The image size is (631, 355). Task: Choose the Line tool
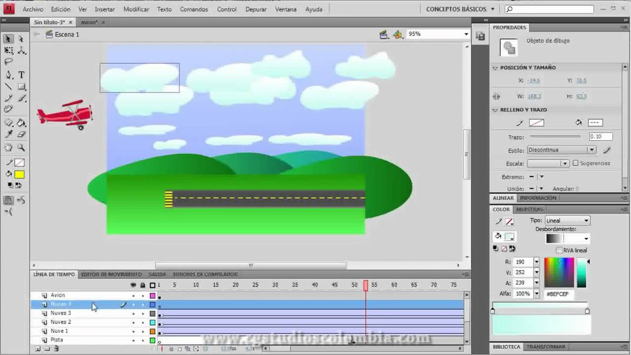click(8, 87)
